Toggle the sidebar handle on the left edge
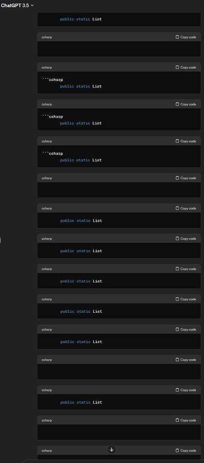Viewport: 204px width, 463px height. pos(0,240)
